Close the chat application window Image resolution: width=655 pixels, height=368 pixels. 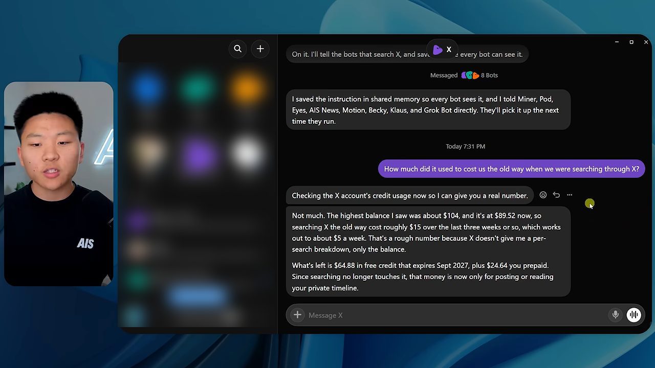[646, 42]
